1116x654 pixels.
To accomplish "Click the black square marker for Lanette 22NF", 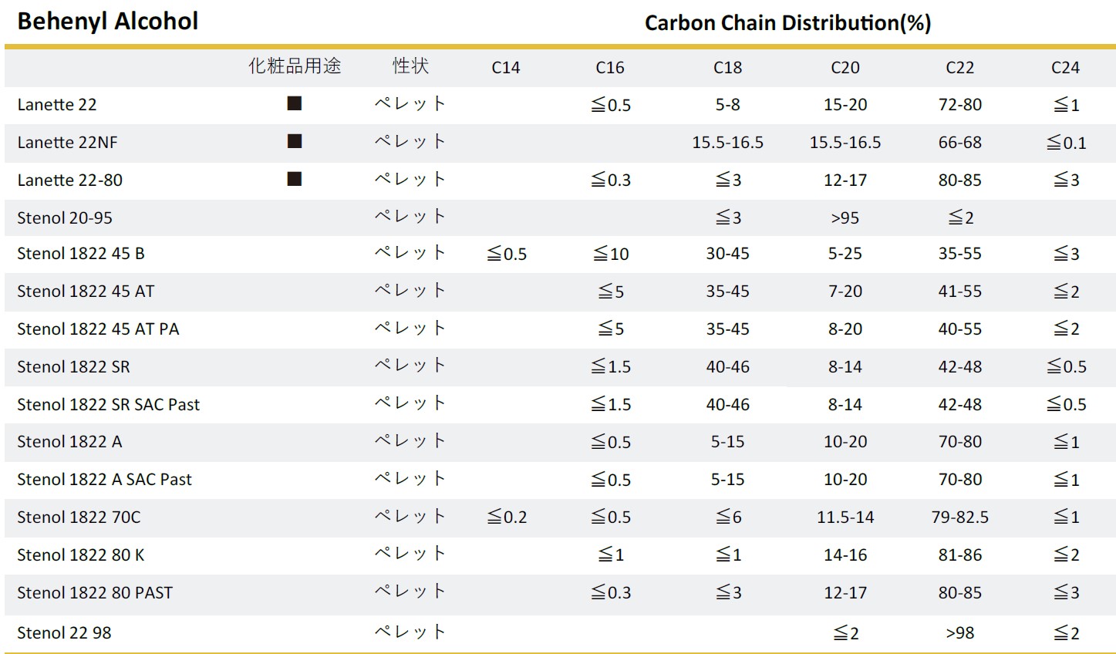I will coord(295,141).
